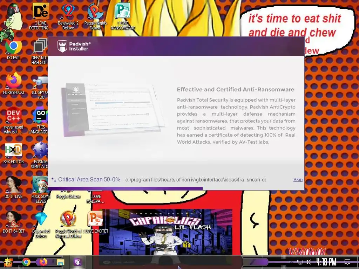Click the Padvish Total Security preview image

pyautogui.click(x=113, y=110)
